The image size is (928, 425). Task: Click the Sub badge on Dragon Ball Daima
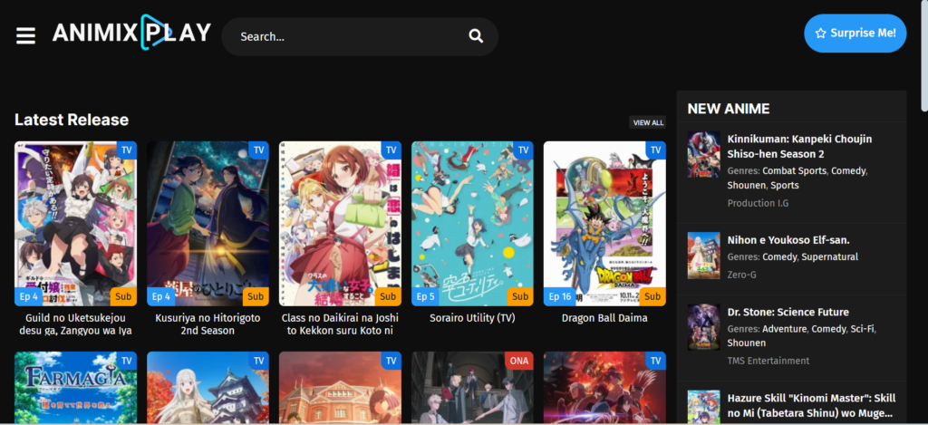[x=652, y=296]
